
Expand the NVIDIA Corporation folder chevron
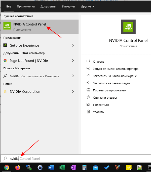pos(73,91)
